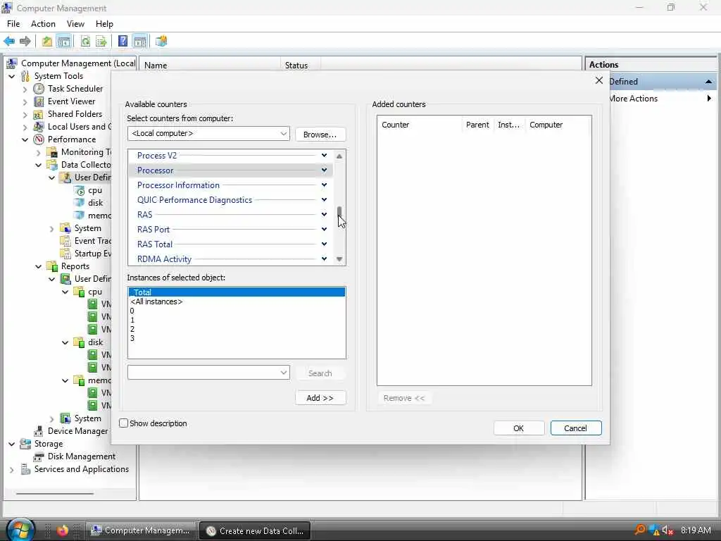Open the Action menu
Viewport: 721px width, 541px height.
coord(43,24)
